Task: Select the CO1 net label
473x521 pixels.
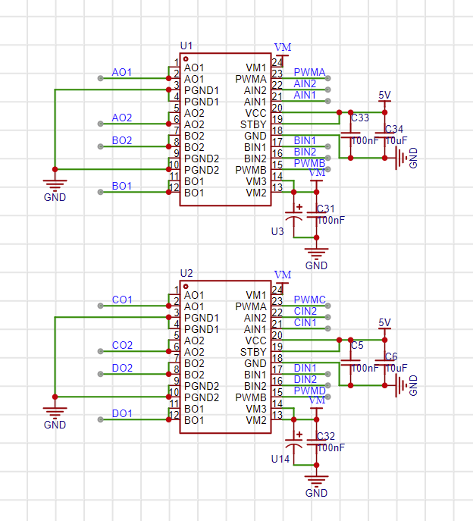Action: pos(121,300)
